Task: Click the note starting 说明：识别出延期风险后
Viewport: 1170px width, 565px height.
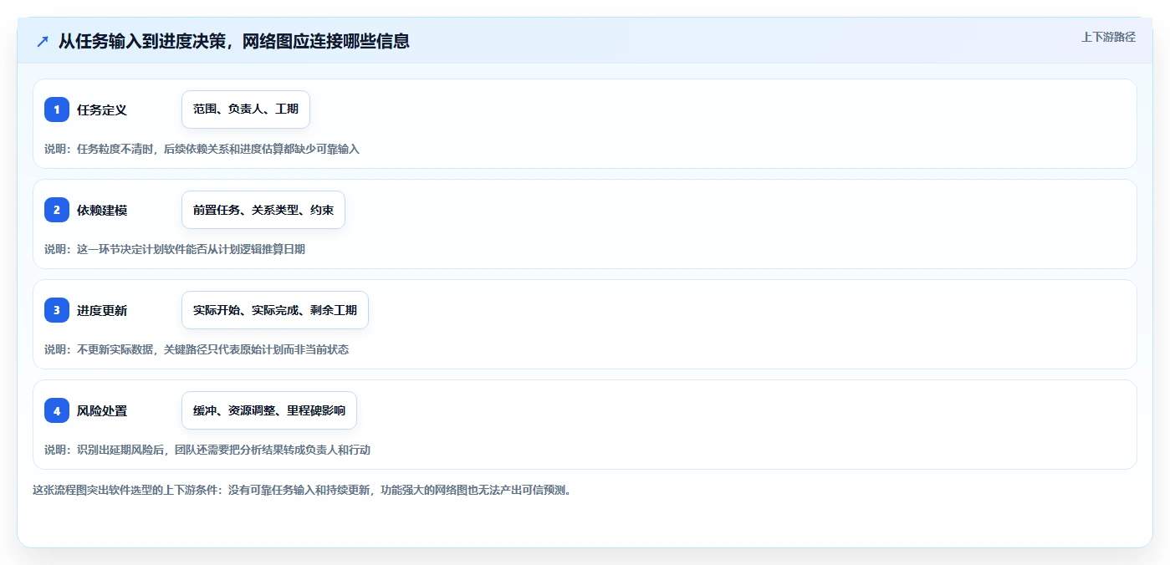Action: [x=207, y=450]
